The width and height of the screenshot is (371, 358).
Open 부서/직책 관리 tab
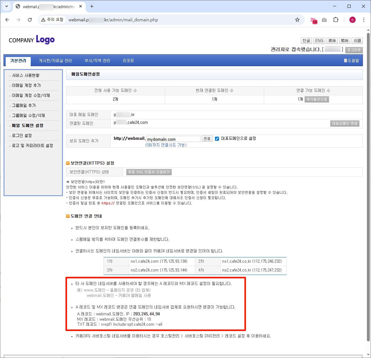97,61
